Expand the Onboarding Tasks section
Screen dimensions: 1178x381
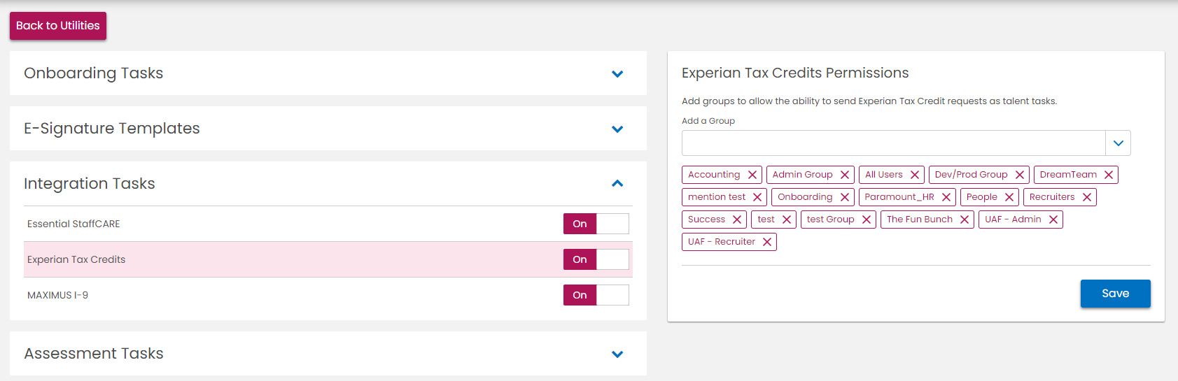coord(617,73)
